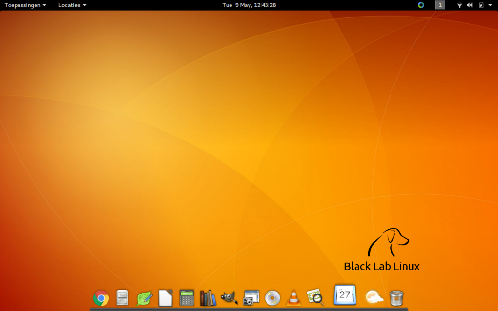498x311 pixels.
Task: Open the calendar showing 27
Action: click(x=345, y=294)
